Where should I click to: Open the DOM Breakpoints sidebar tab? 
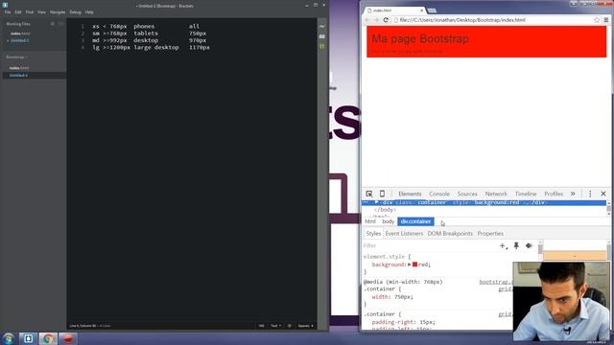[450, 234]
